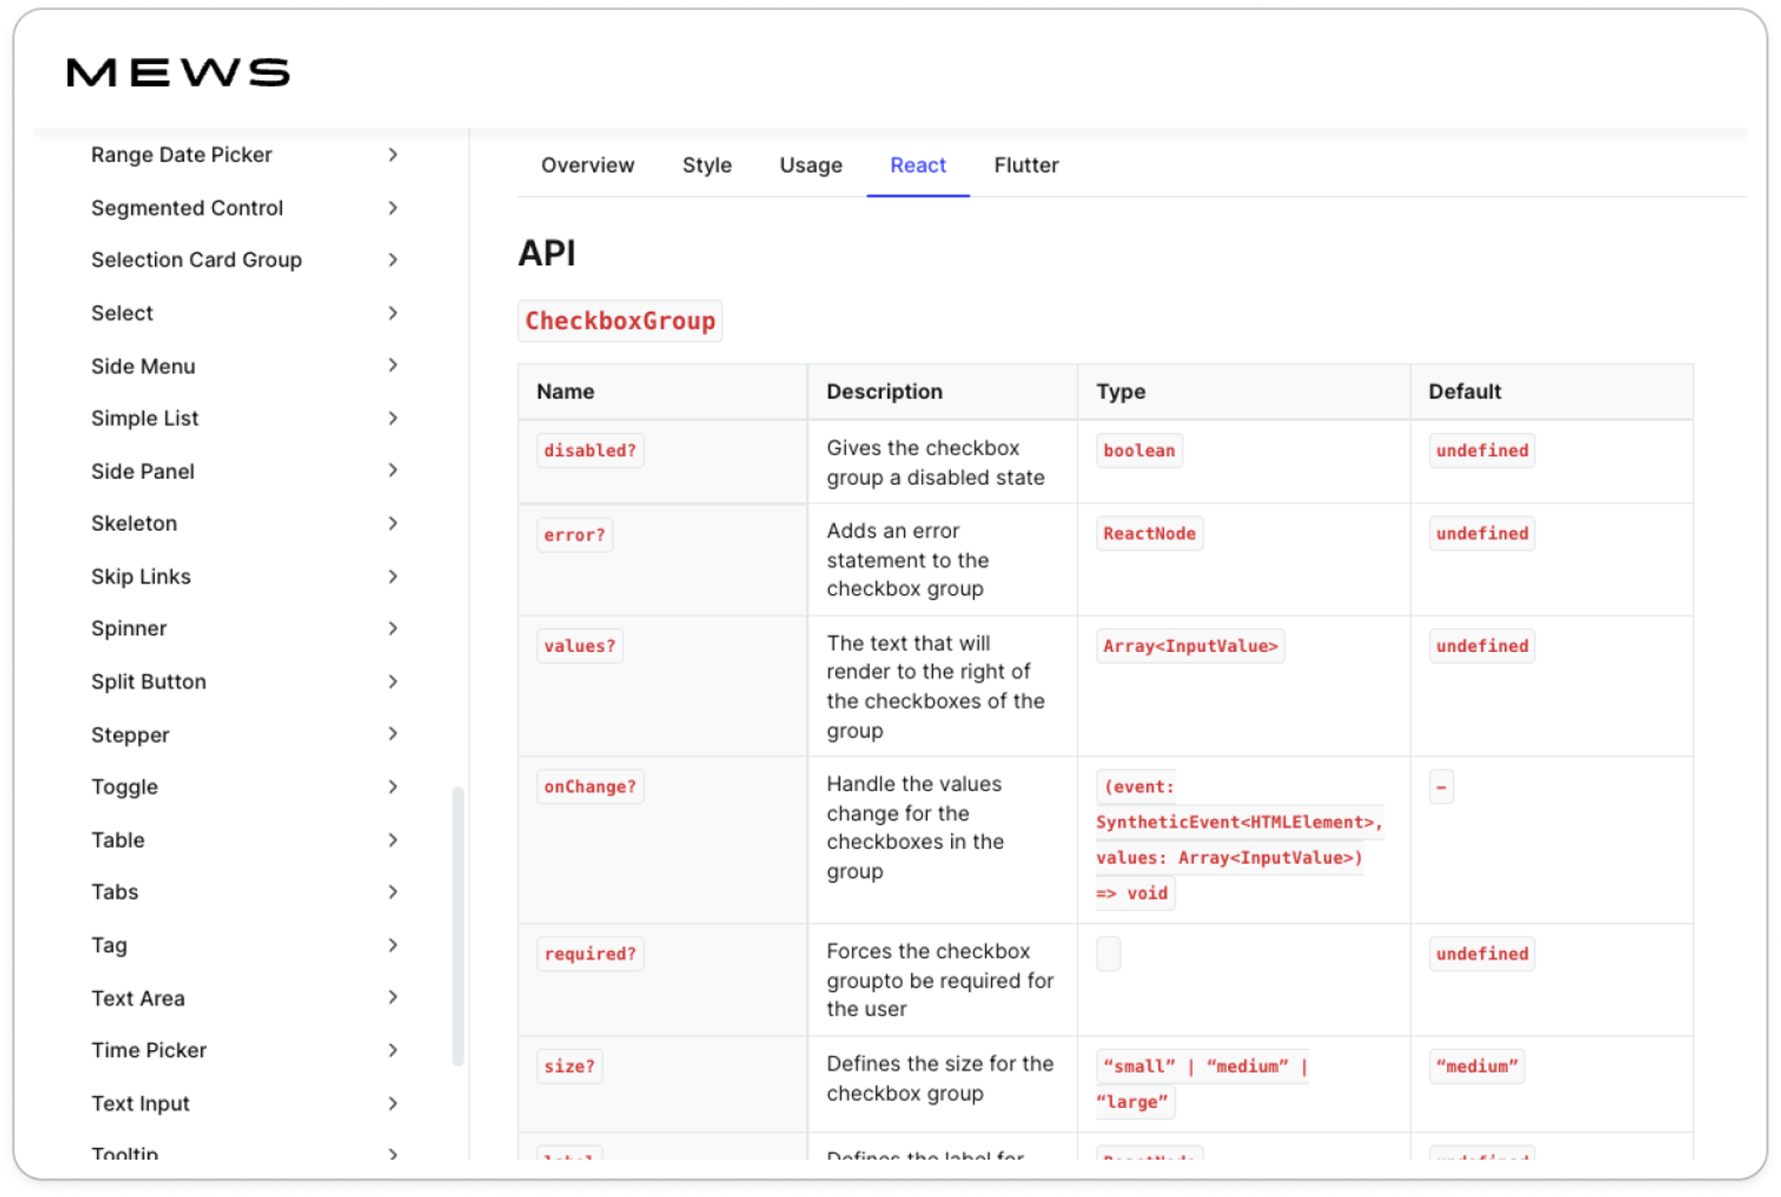Click the Toggle item chevron icon
The image size is (1781, 1197).
[x=393, y=786]
